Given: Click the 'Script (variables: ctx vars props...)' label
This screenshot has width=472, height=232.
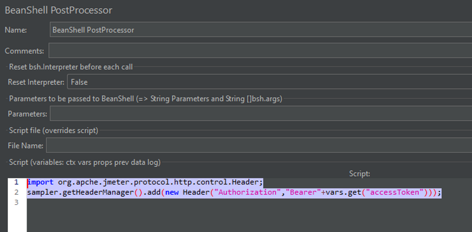Looking at the screenshot, I should tap(85, 162).
